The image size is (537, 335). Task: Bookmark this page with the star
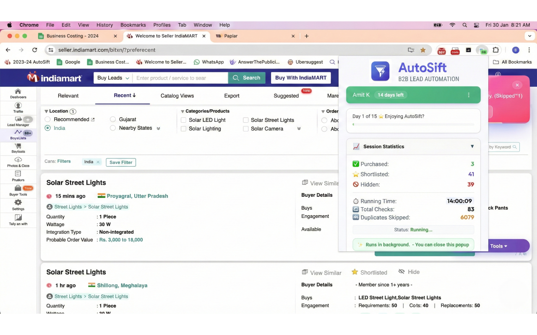(423, 50)
